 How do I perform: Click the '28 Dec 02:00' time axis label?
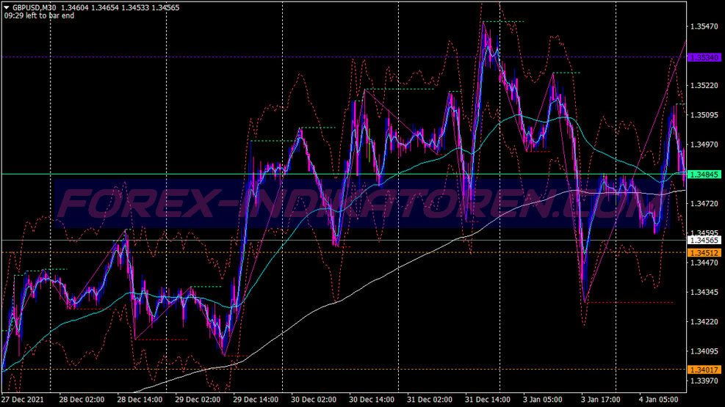(x=82, y=400)
